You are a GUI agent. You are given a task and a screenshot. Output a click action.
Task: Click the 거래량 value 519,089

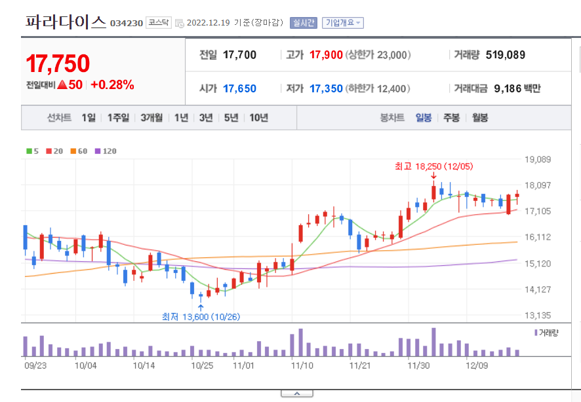(x=506, y=55)
